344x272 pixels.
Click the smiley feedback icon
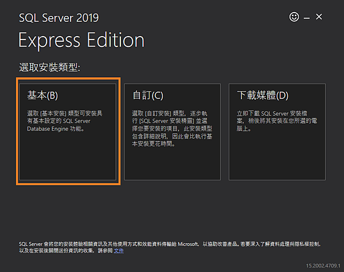tap(294, 17)
